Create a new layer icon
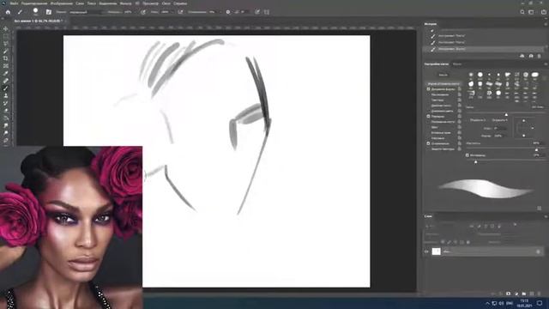The image size is (549, 309). click(532, 294)
